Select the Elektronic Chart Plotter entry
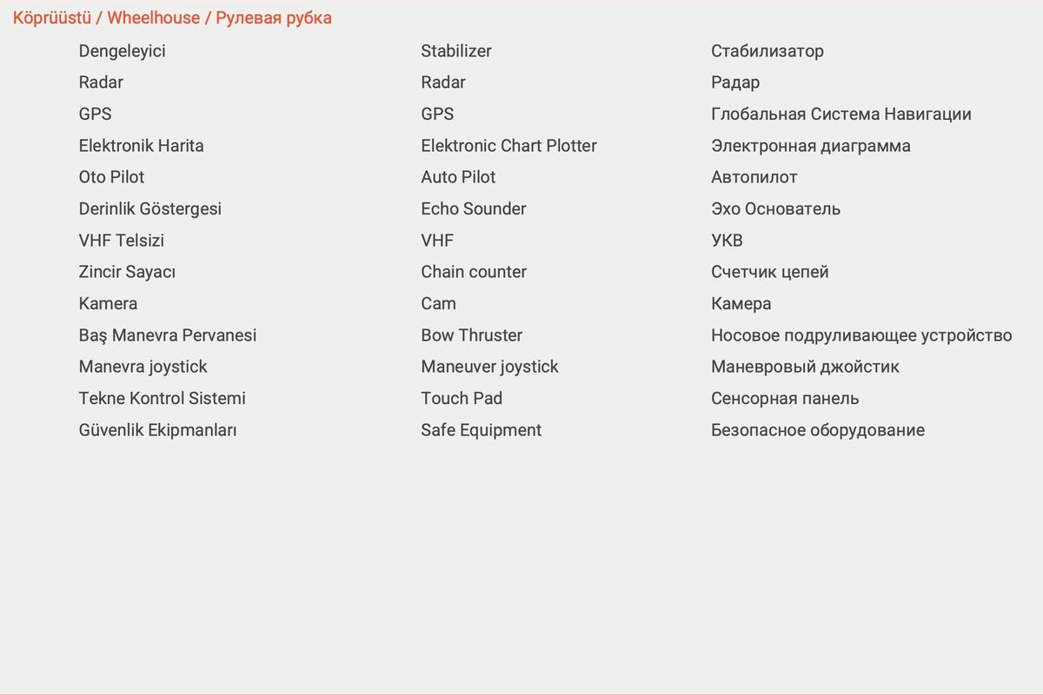Image resolution: width=1043 pixels, height=695 pixels. [508, 146]
